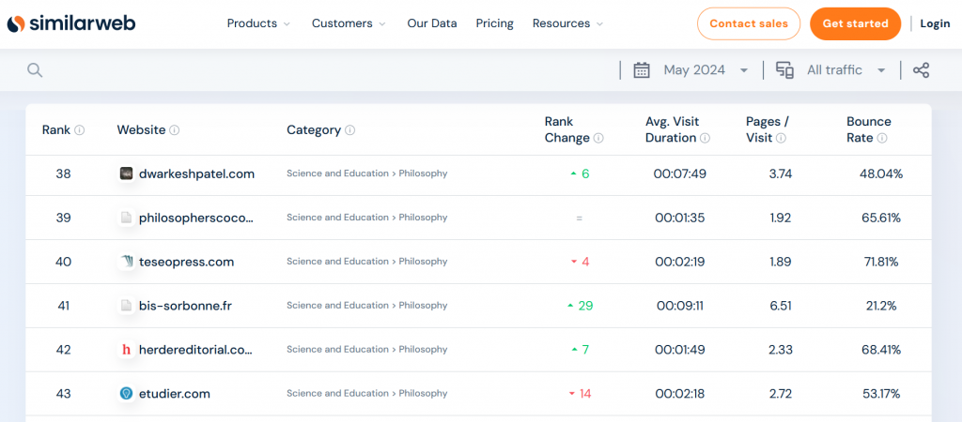962x422 pixels.
Task: Expand the Products menu
Action: [x=259, y=23]
